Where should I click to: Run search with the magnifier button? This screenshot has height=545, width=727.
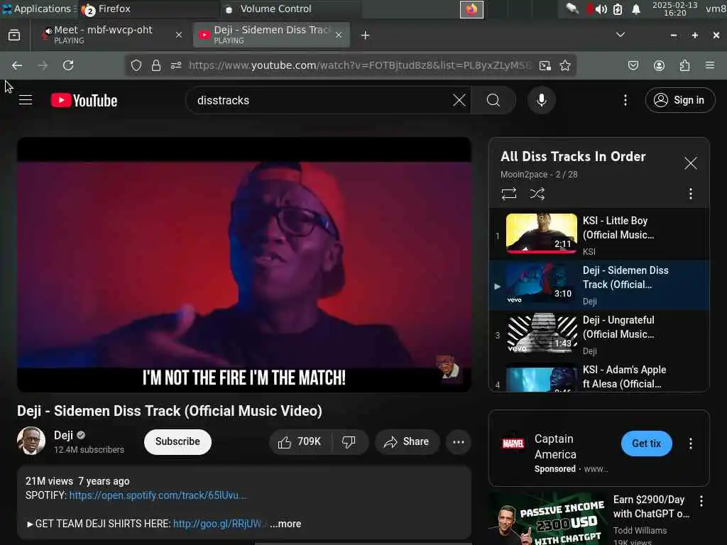tap(493, 100)
